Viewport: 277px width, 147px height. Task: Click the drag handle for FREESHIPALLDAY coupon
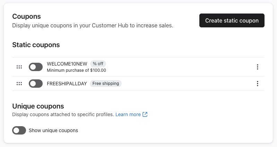[x=19, y=84]
